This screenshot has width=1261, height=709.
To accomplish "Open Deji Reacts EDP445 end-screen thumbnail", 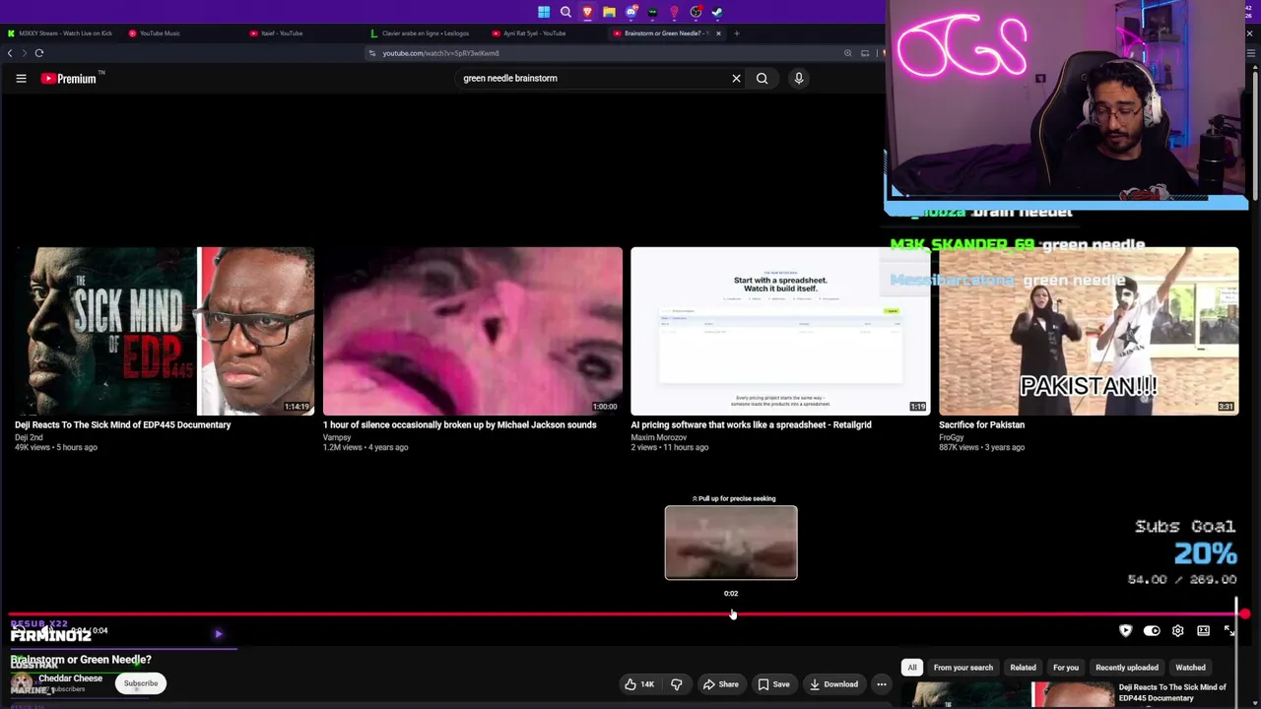I will point(165,331).
